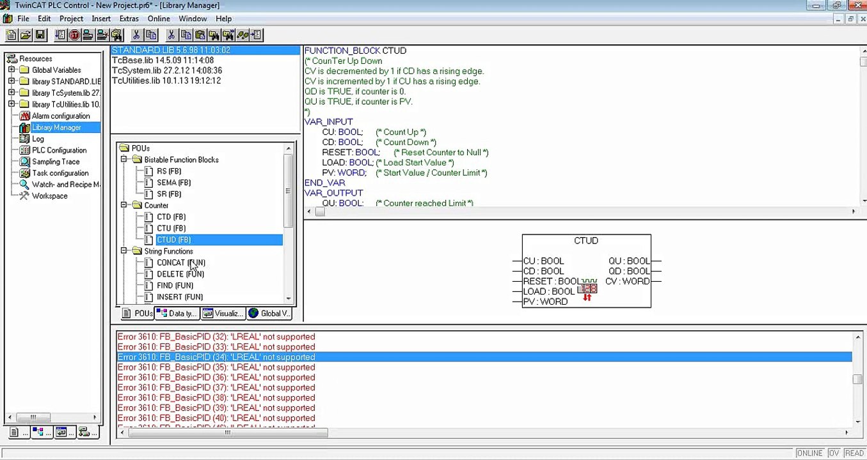Click the Sampling Trace icon
The image size is (867, 460).
tap(25, 162)
